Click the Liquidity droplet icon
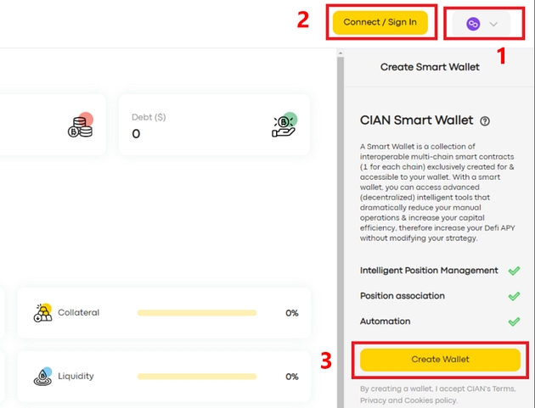Viewport: 535px width, 408px height. tap(42, 376)
